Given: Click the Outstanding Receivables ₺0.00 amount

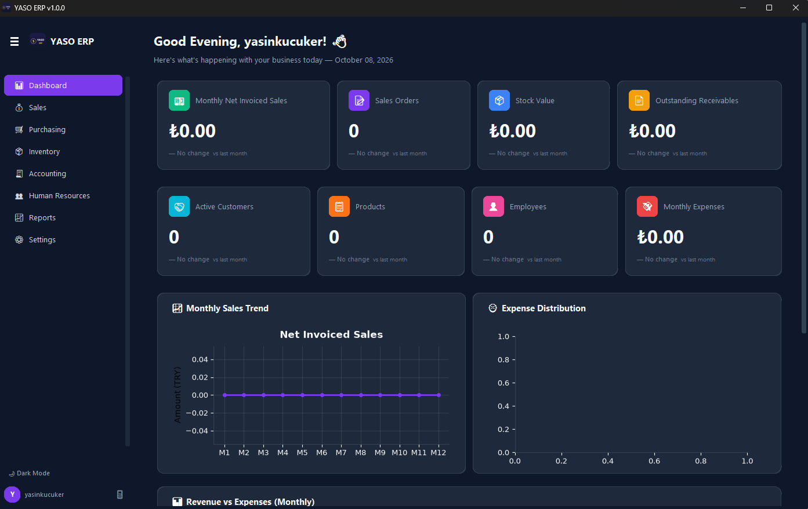Looking at the screenshot, I should click(x=653, y=131).
